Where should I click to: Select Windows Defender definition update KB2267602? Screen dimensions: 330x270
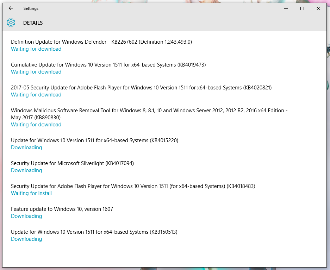[101, 42]
